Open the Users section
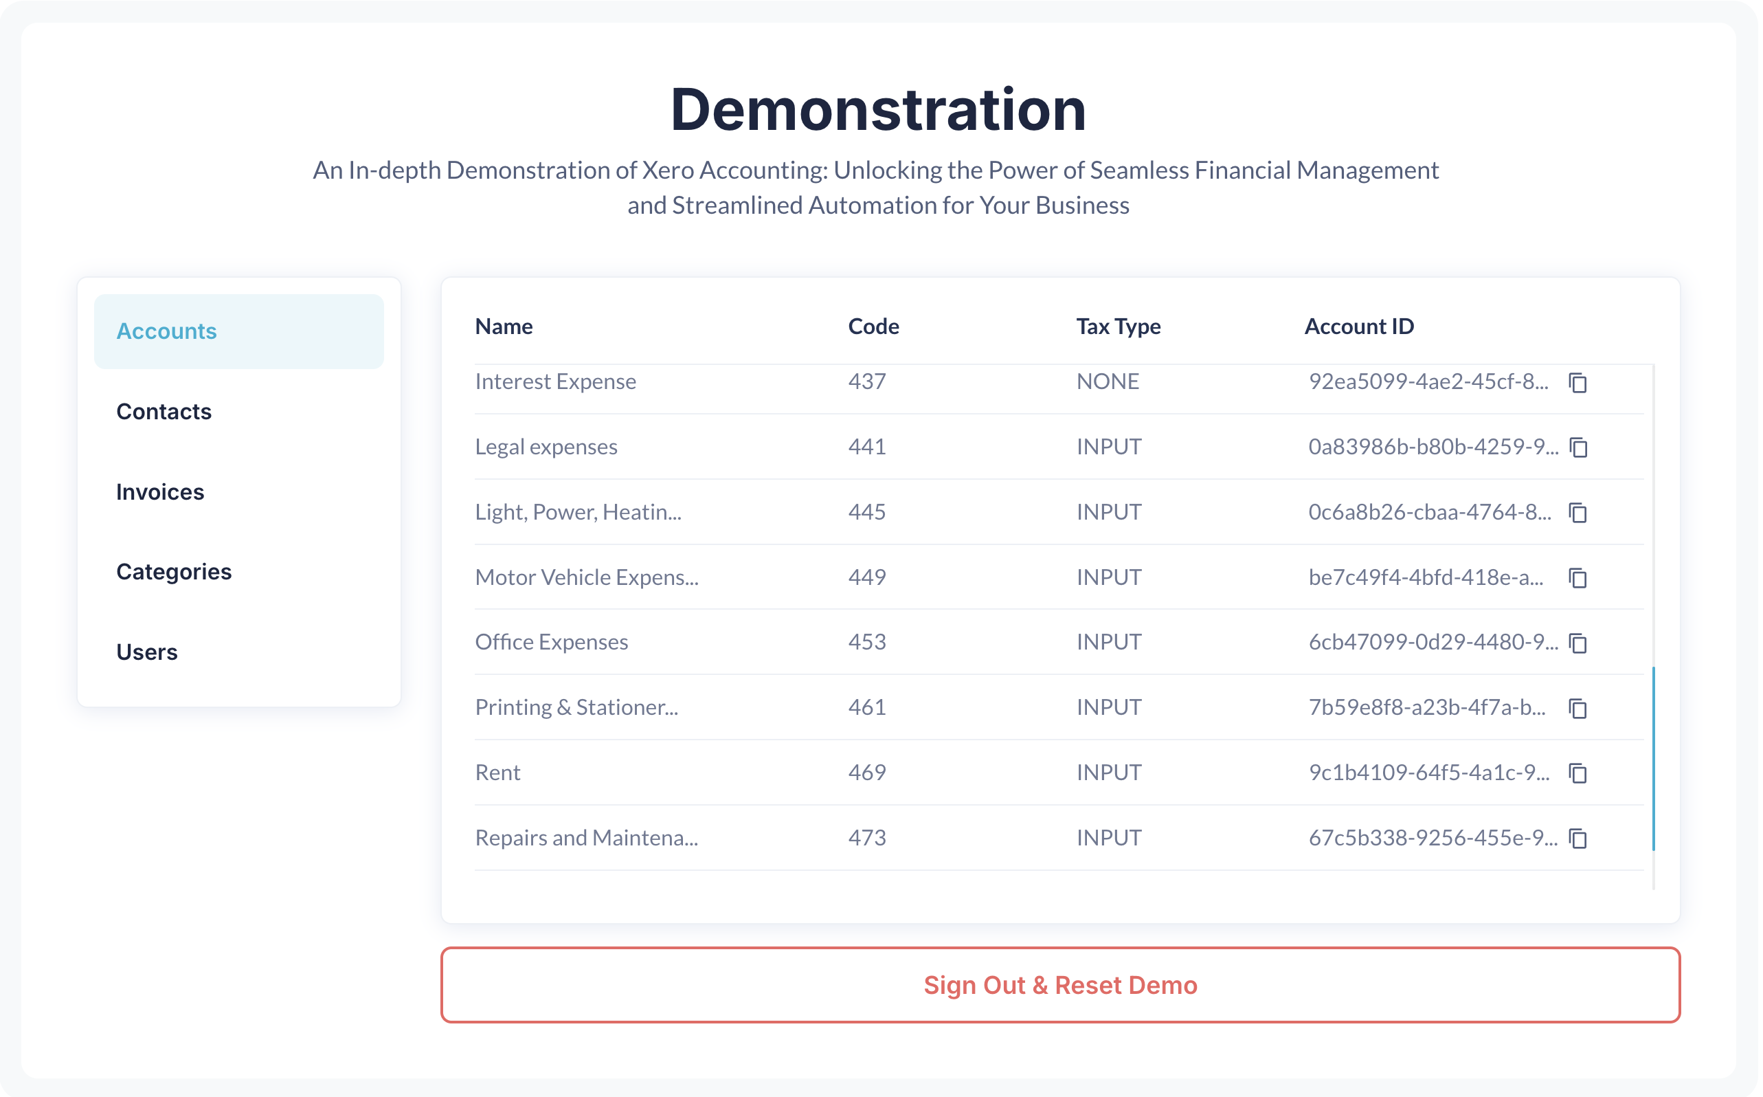The height and width of the screenshot is (1097, 1763). tap(147, 653)
